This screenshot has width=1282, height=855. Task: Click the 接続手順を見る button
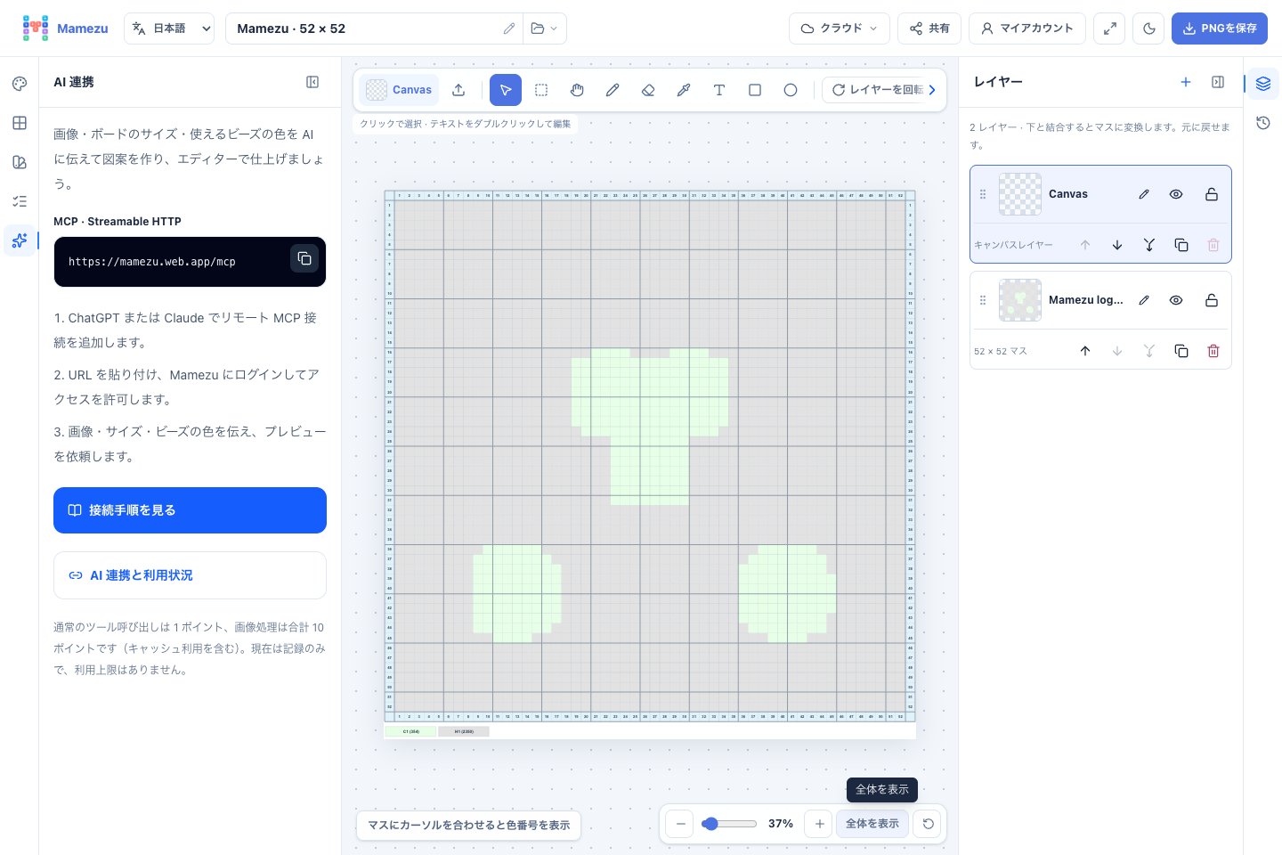pyautogui.click(x=190, y=510)
